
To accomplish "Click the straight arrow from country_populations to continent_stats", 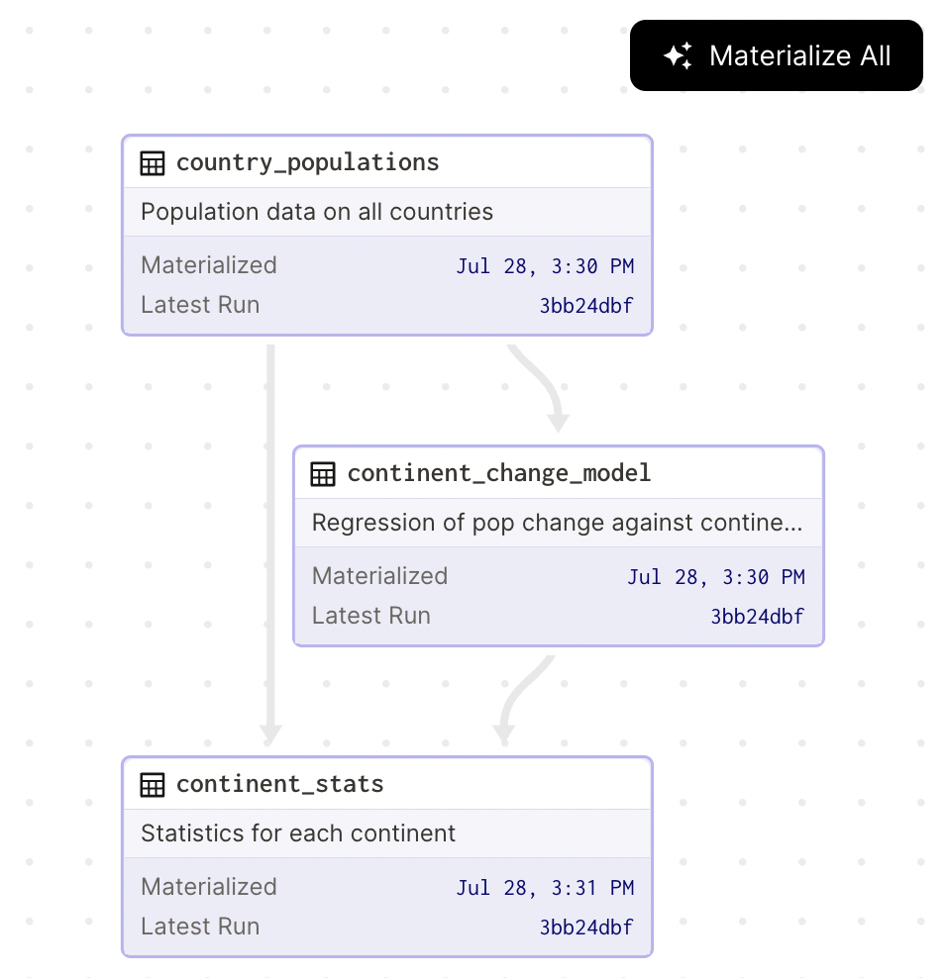I will pyautogui.click(x=270, y=544).
